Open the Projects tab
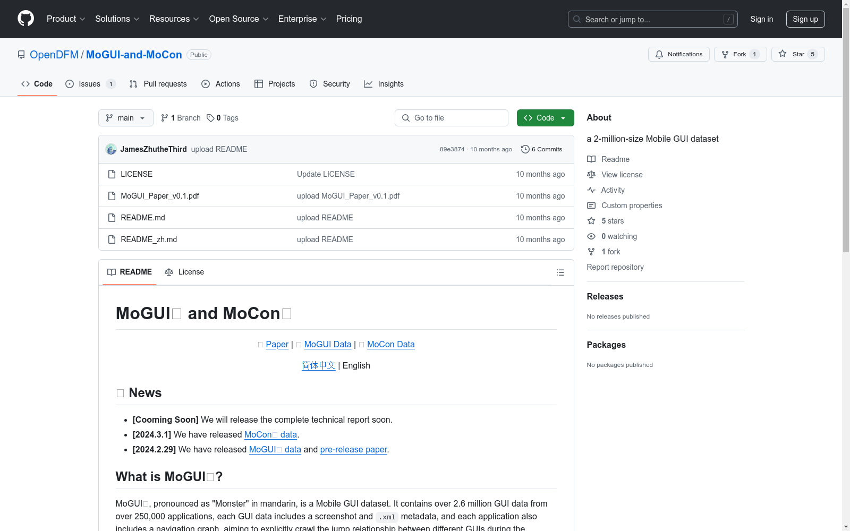The image size is (850, 531). click(x=275, y=84)
